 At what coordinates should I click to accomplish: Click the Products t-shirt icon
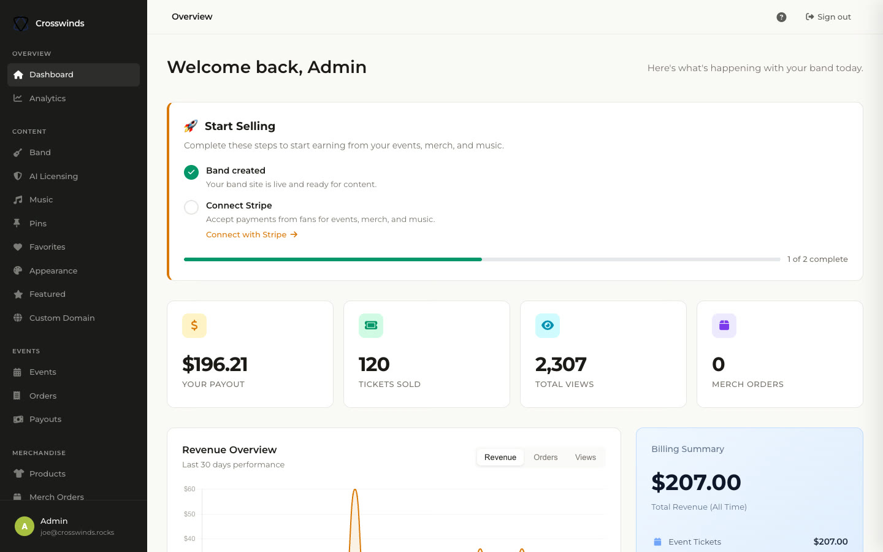point(18,473)
